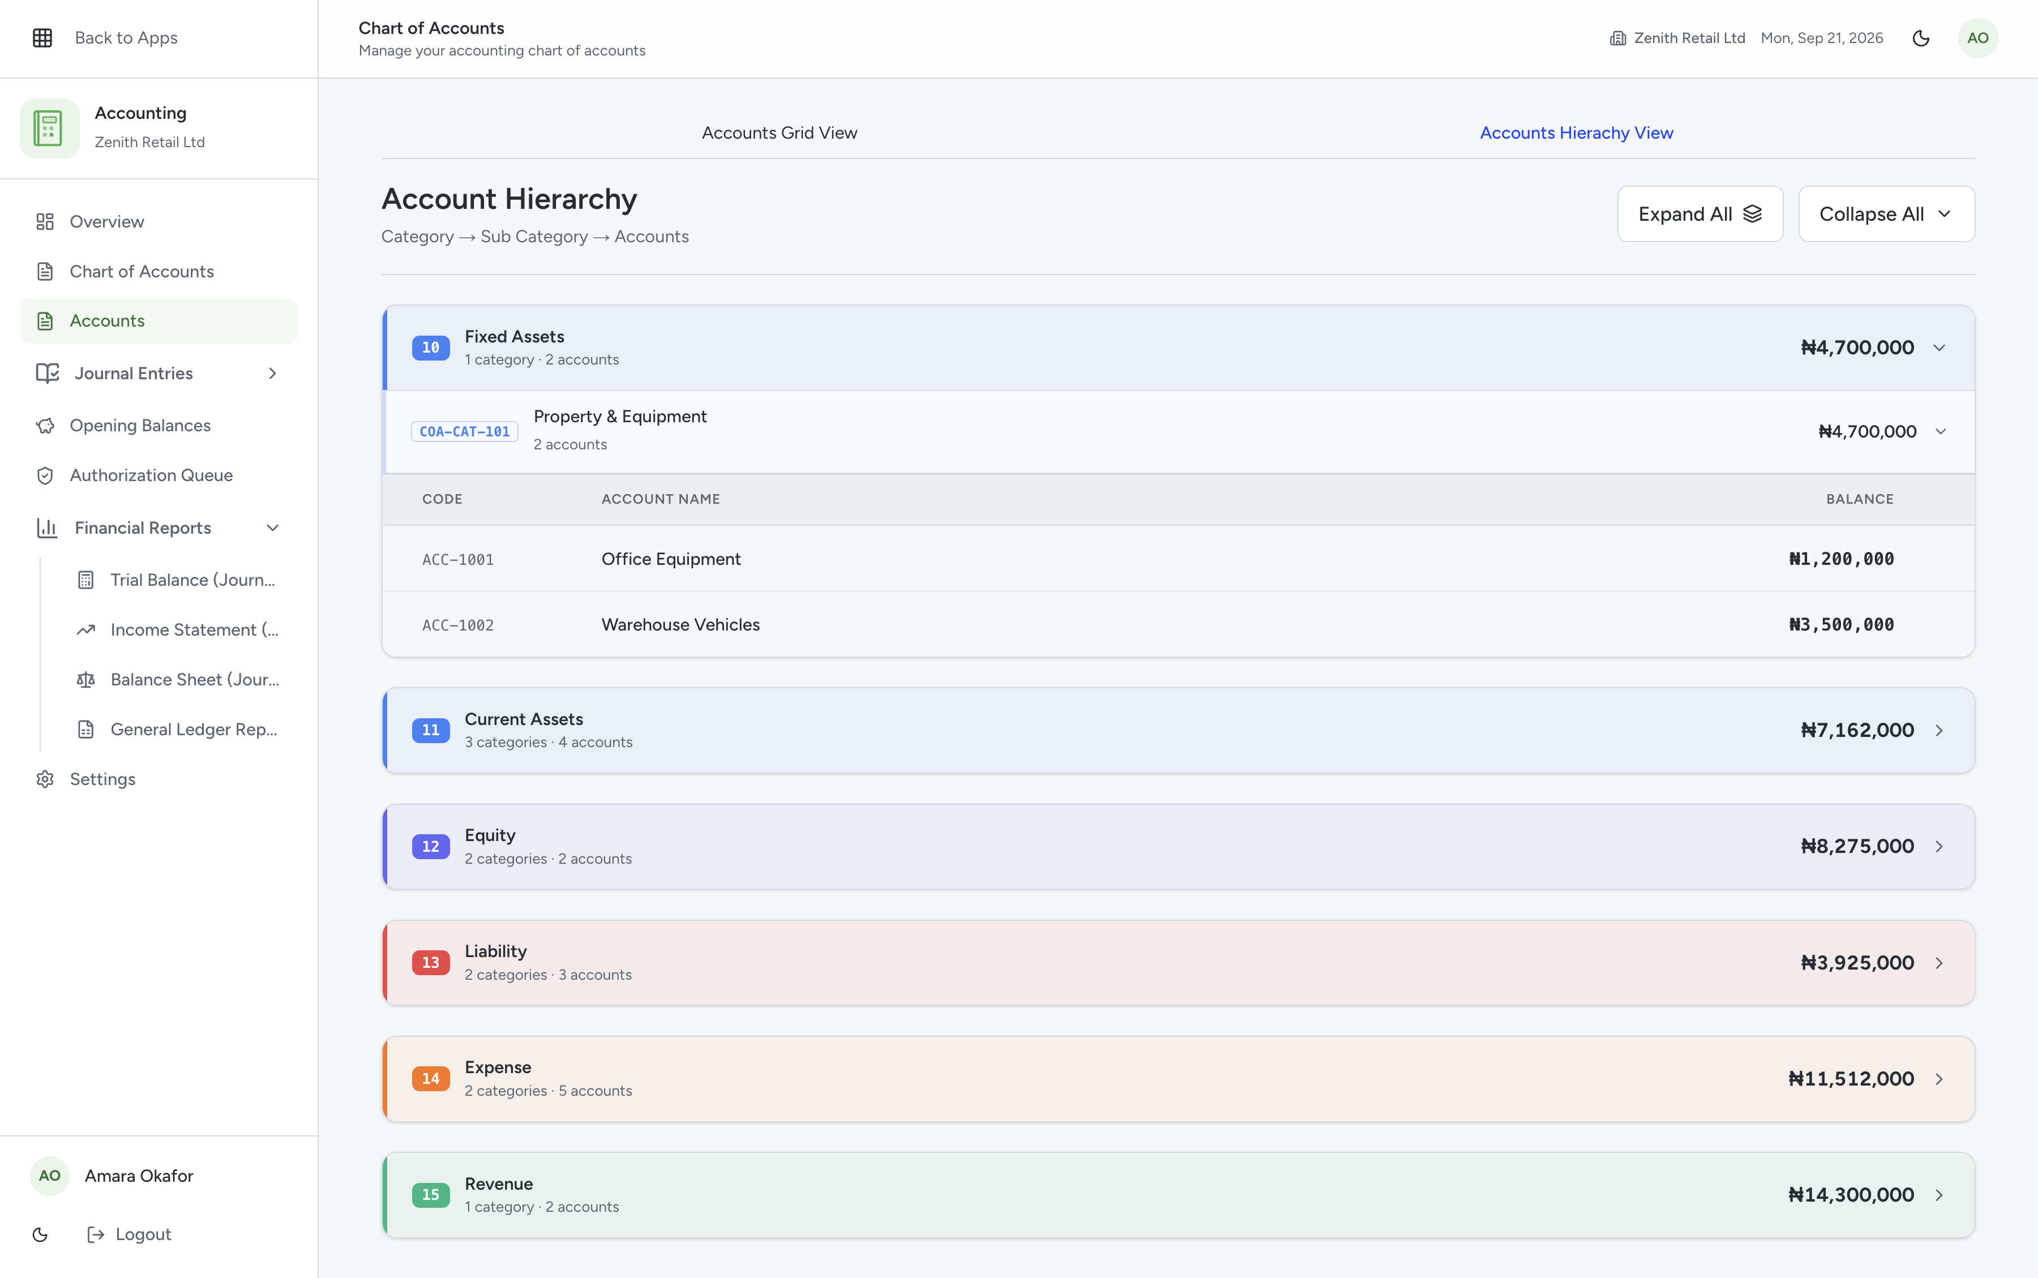Screen dimensions: 2038x1278
Task: Click the Back to Apps link
Action: tap(126, 38)
